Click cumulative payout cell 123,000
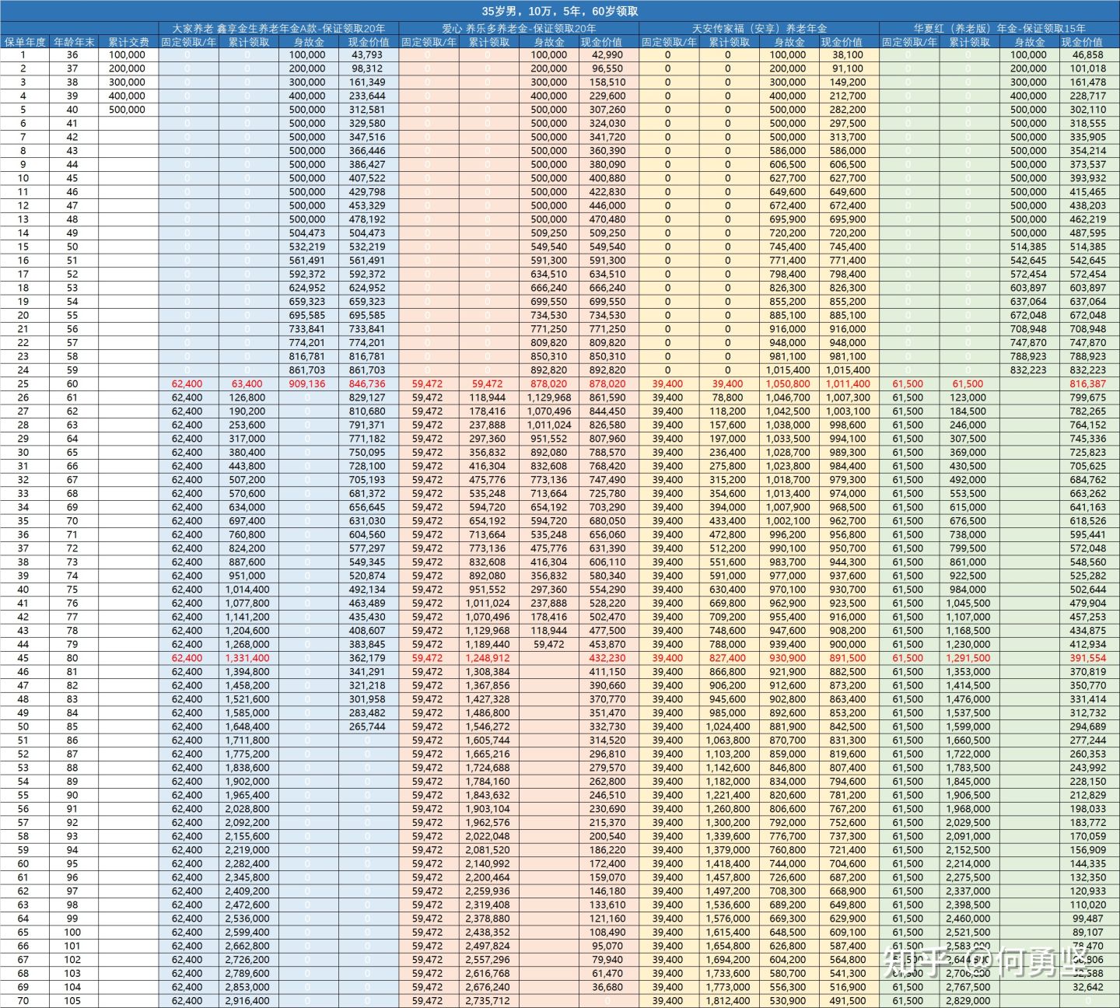 pyautogui.click(x=968, y=397)
